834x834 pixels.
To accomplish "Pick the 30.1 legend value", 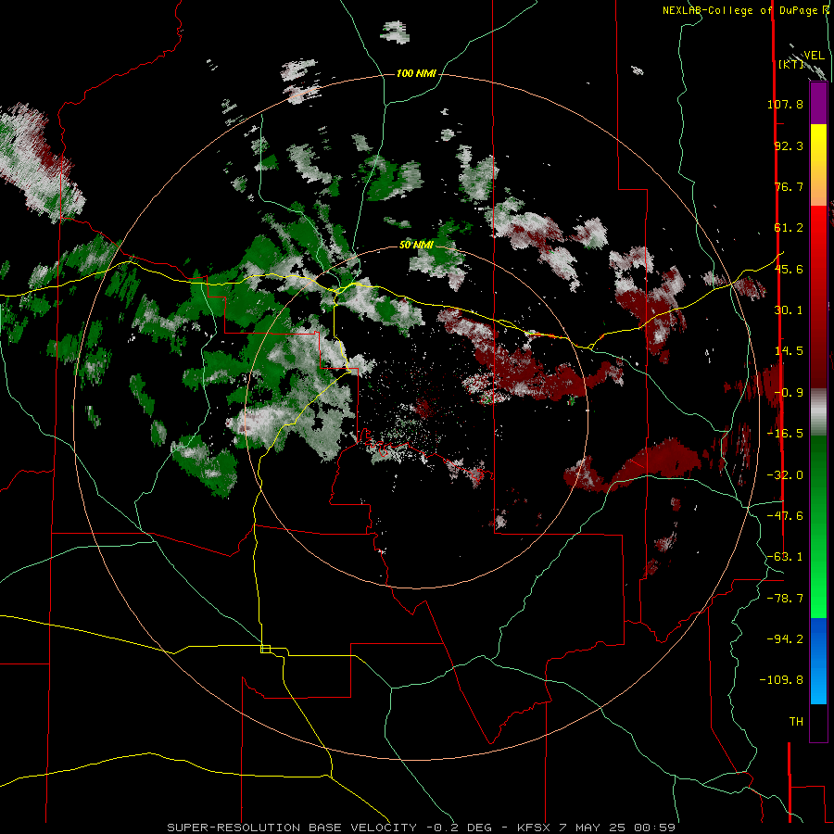I will click(789, 310).
